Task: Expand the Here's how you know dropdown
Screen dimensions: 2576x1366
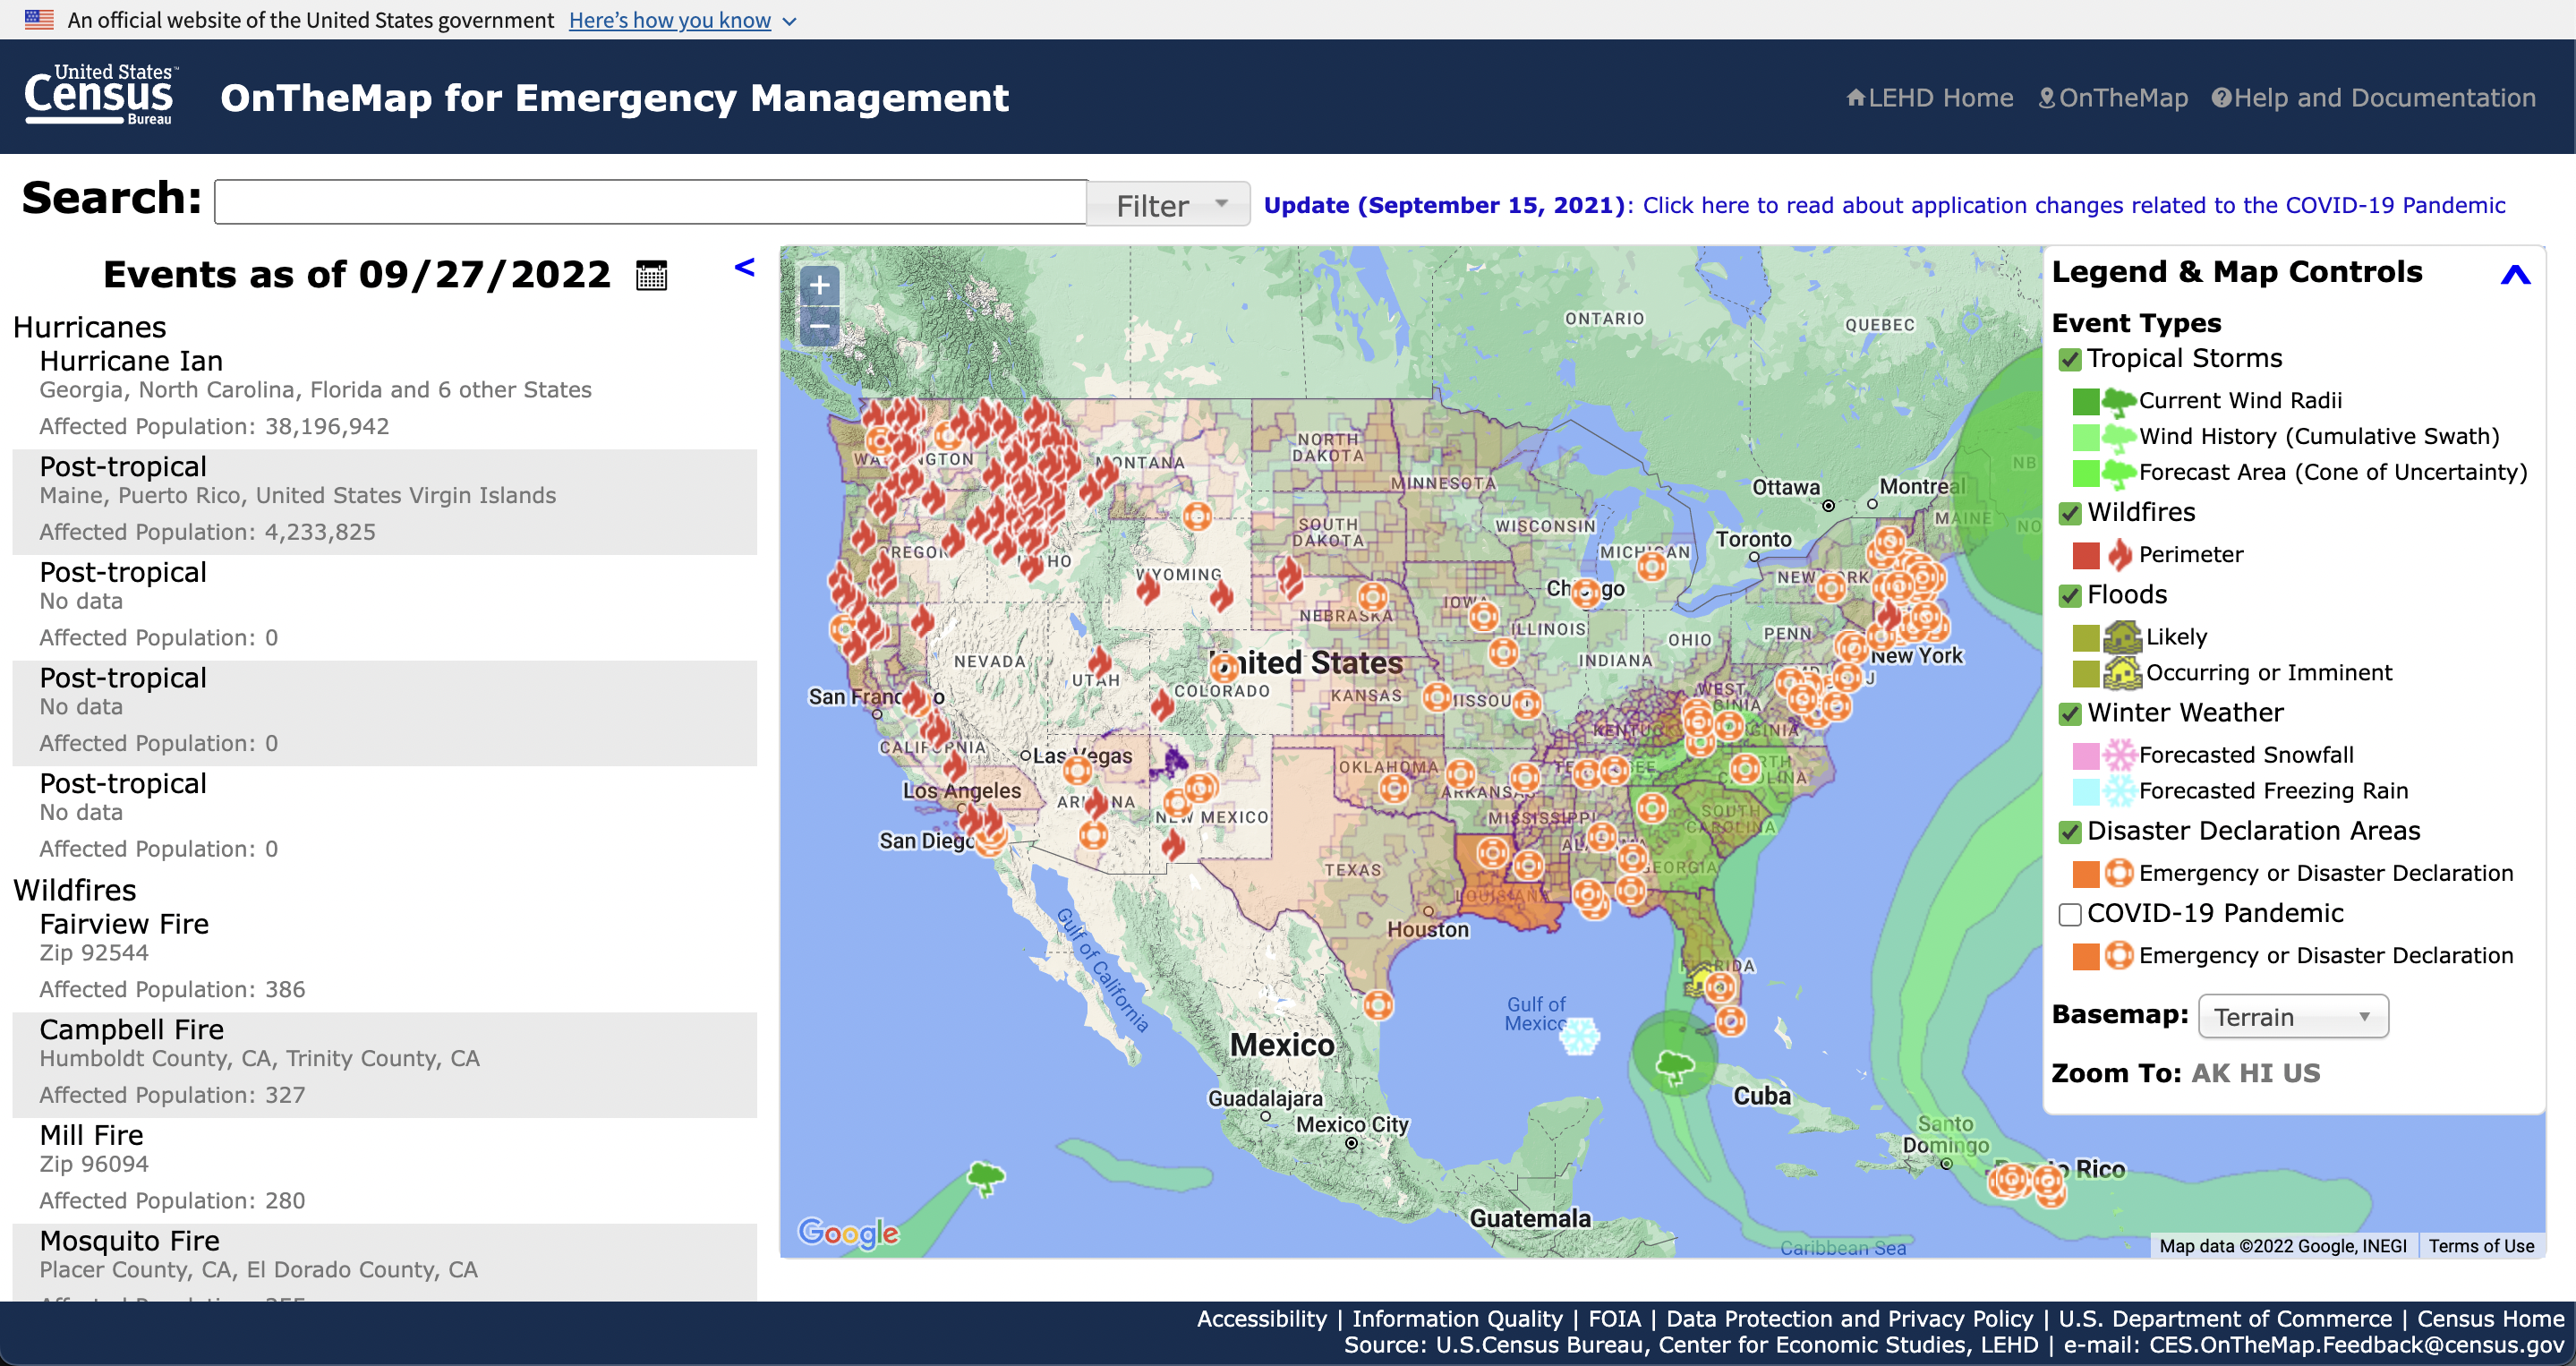Action: click(683, 20)
